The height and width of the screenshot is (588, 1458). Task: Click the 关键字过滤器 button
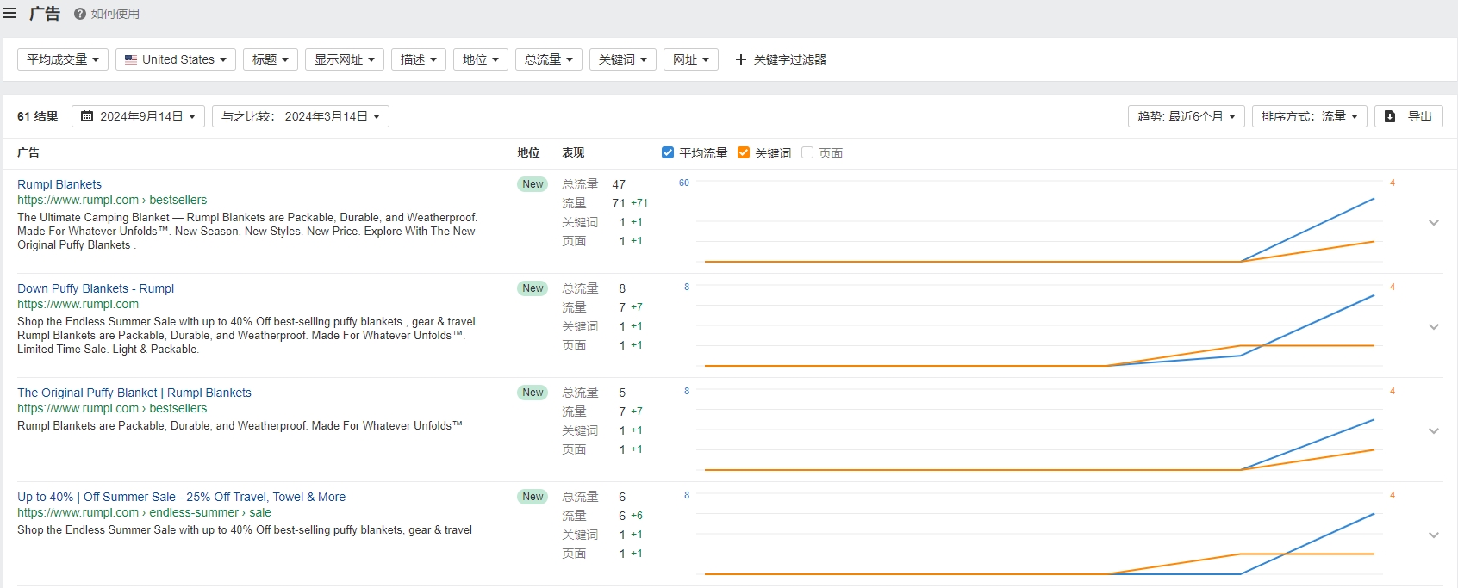[781, 59]
